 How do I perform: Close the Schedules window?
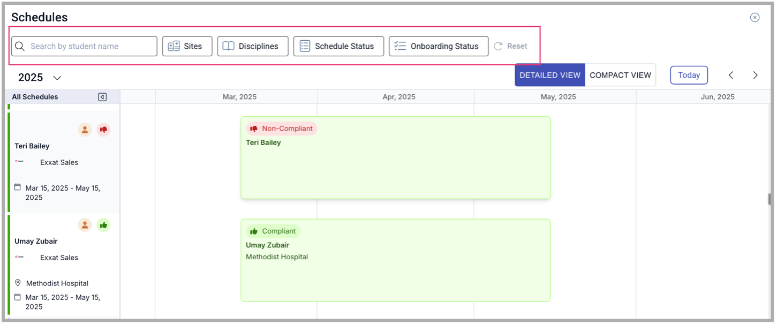pyautogui.click(x=755, y=17)
